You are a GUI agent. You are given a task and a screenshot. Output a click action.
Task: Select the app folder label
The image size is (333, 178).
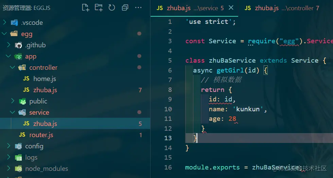coord(31,56)
